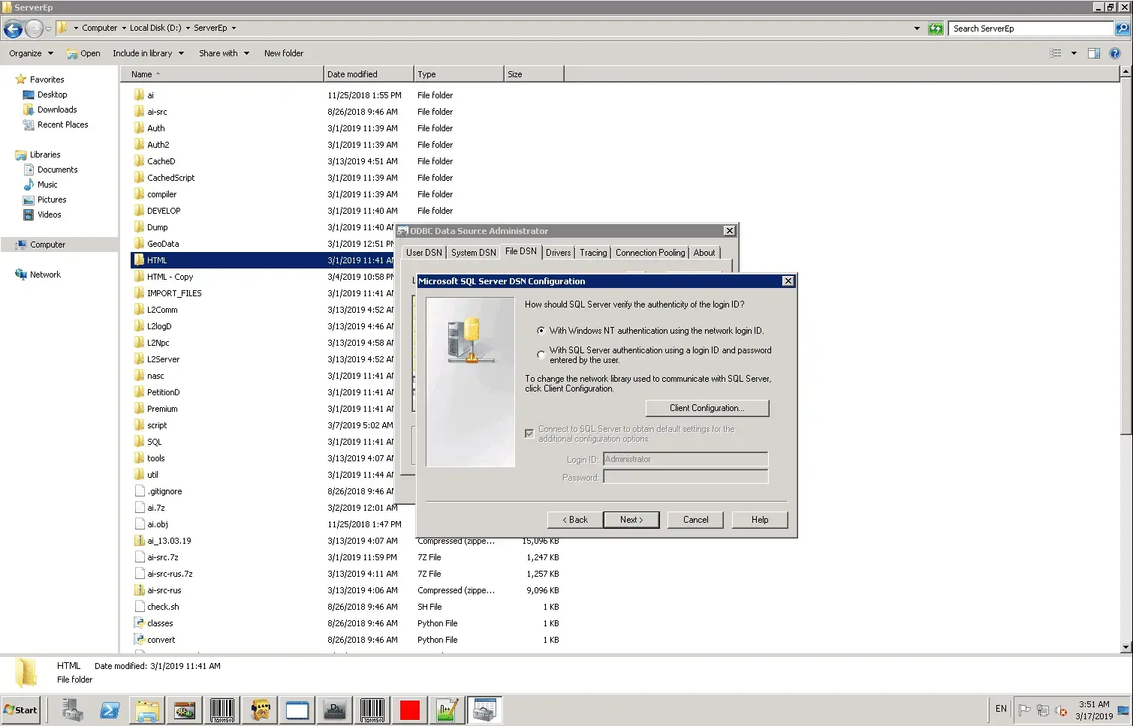The width and height of the screenshot is (1133, 726).
Task: Click Help in DSN Configuration
Action: coord(760,520)
